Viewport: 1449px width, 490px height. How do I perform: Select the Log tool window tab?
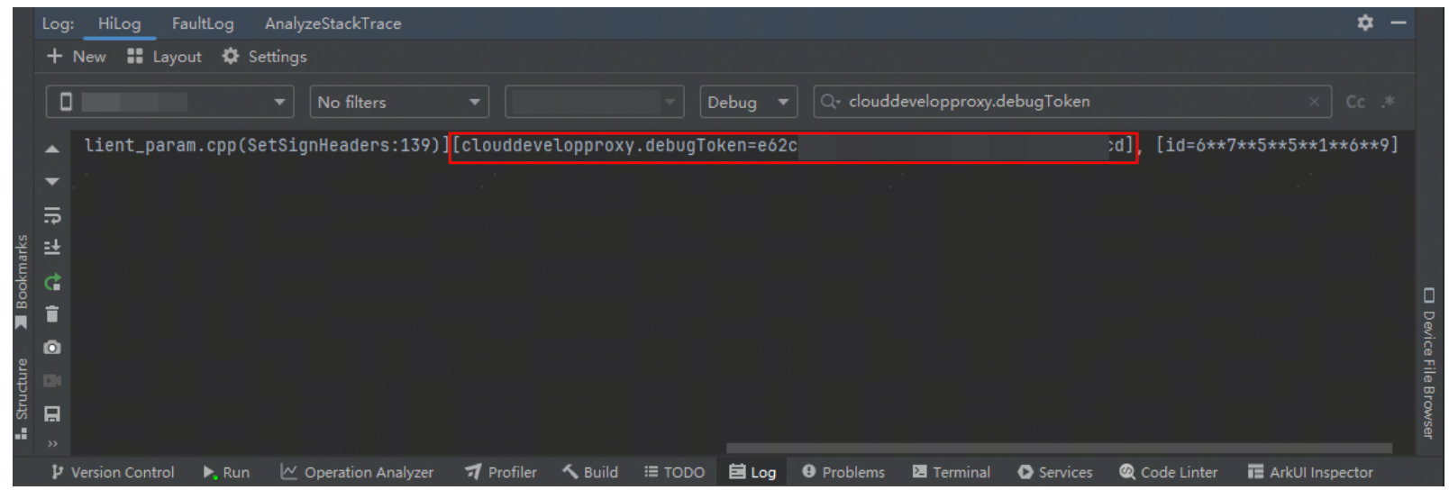pos(752,472)
